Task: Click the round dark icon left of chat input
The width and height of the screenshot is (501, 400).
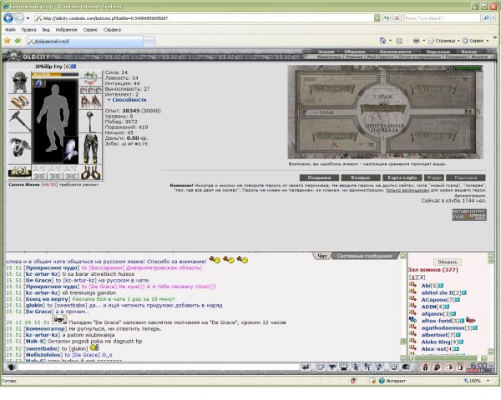Action: pos(12,367)
